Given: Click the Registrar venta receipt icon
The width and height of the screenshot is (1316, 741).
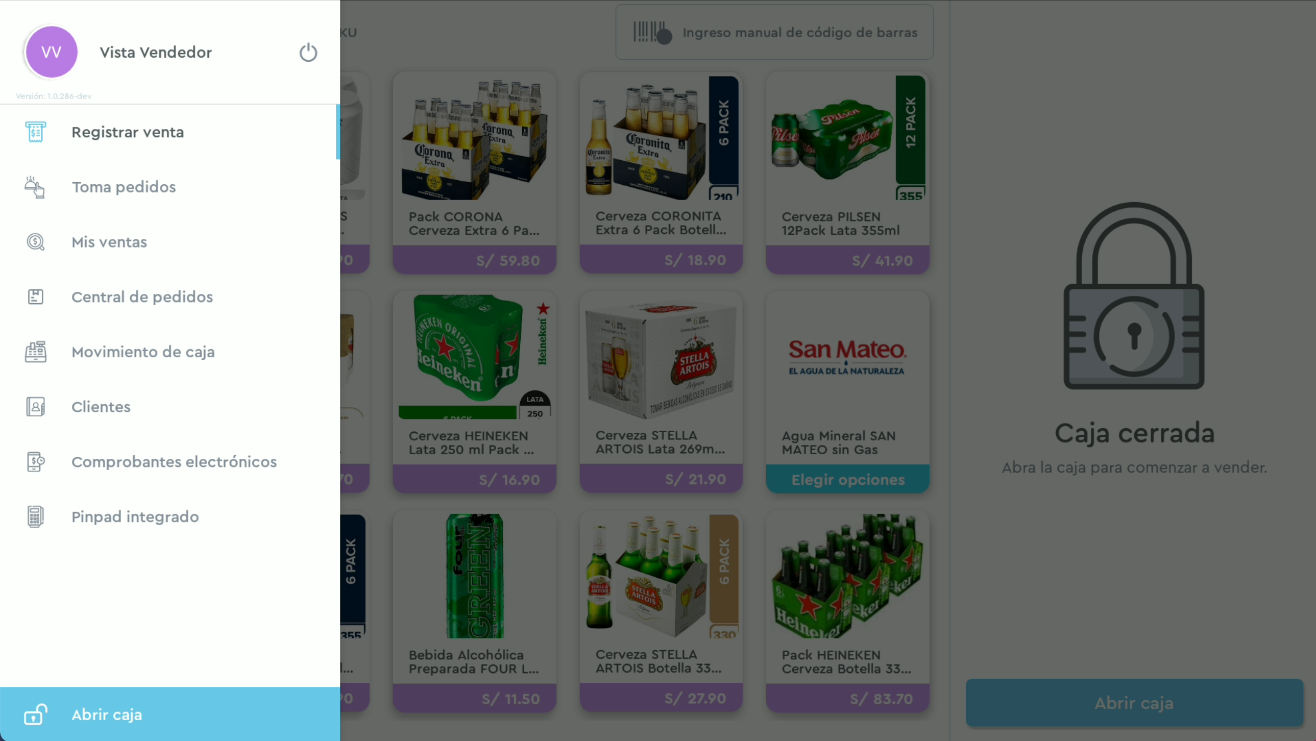Looking at the screenshot, I should [x=35, y=132].
